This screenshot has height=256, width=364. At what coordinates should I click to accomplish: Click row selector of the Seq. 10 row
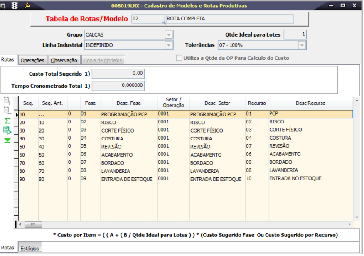(x=17, y=115)
